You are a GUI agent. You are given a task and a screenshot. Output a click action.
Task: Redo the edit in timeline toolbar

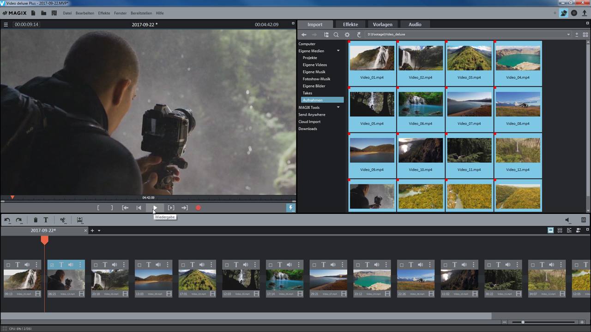pyautogui.click(x=19, y=220)
